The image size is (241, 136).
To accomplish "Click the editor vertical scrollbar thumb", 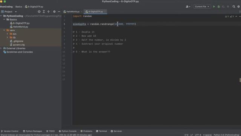I will point(240,80).
